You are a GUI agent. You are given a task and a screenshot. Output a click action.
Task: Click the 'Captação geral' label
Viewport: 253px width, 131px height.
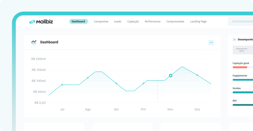pyautogui.click(x=241, y=63)
